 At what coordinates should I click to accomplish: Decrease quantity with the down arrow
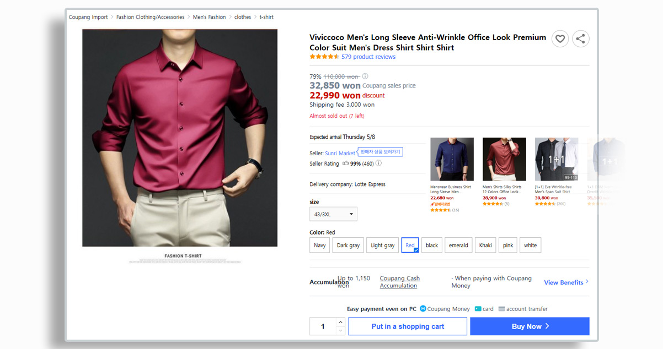coord(340,331)
